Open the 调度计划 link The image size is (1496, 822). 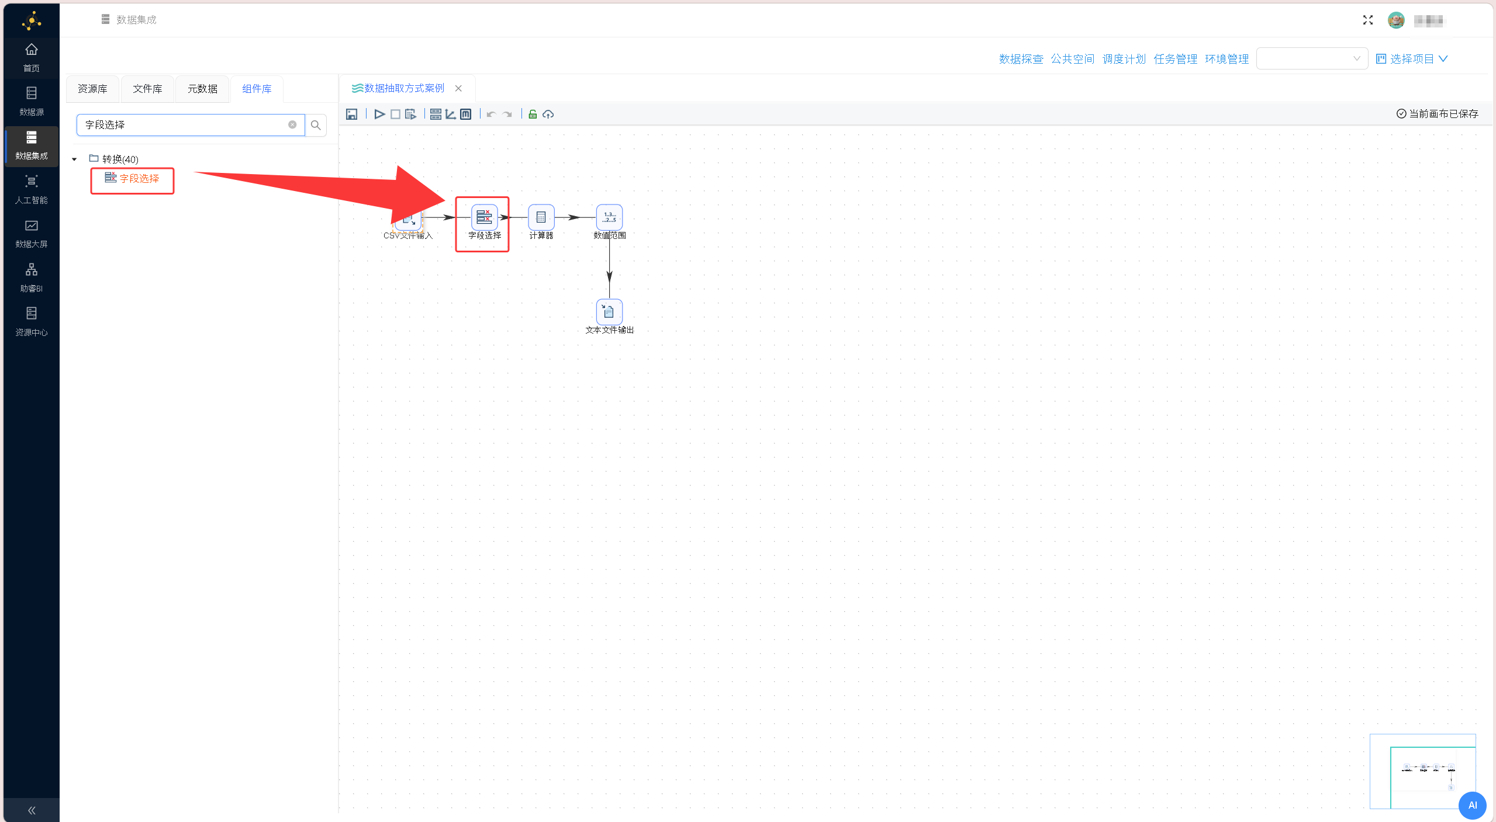(x=1124, y=59)
